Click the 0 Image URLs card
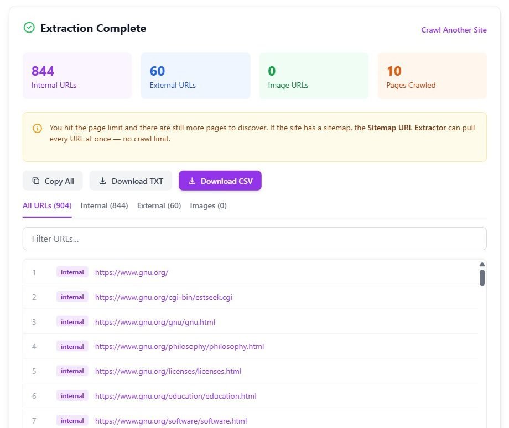 pos(314,76)
